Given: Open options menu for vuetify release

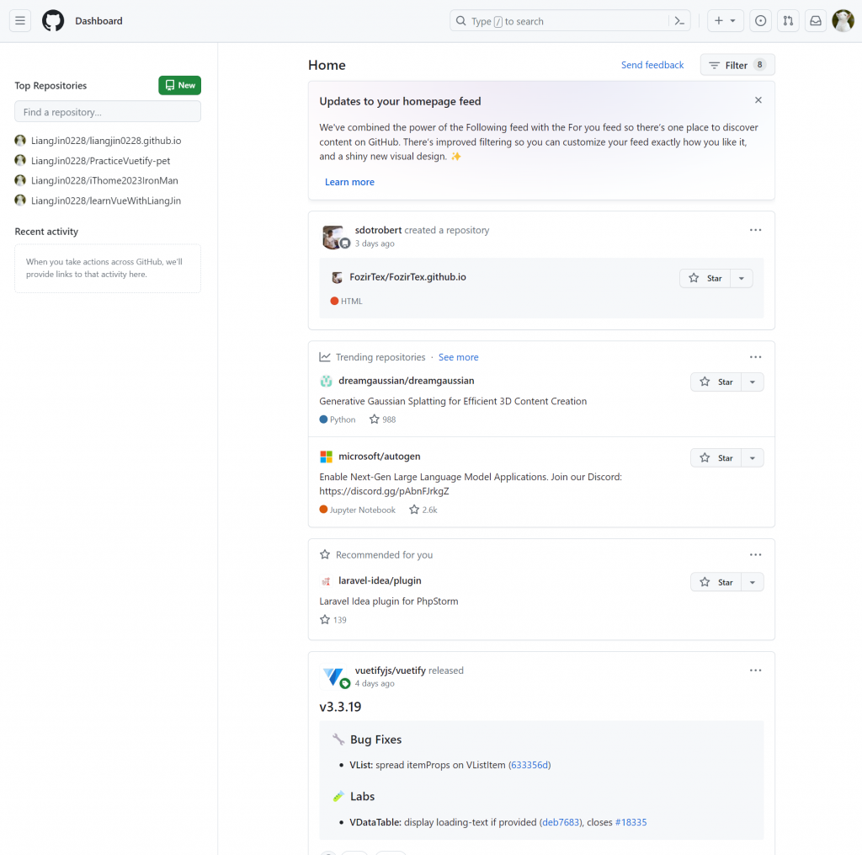Looking at the screenshot, I should coord(755,671).
